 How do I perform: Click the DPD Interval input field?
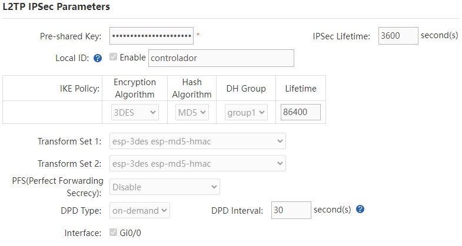click(x=291, y=210)
